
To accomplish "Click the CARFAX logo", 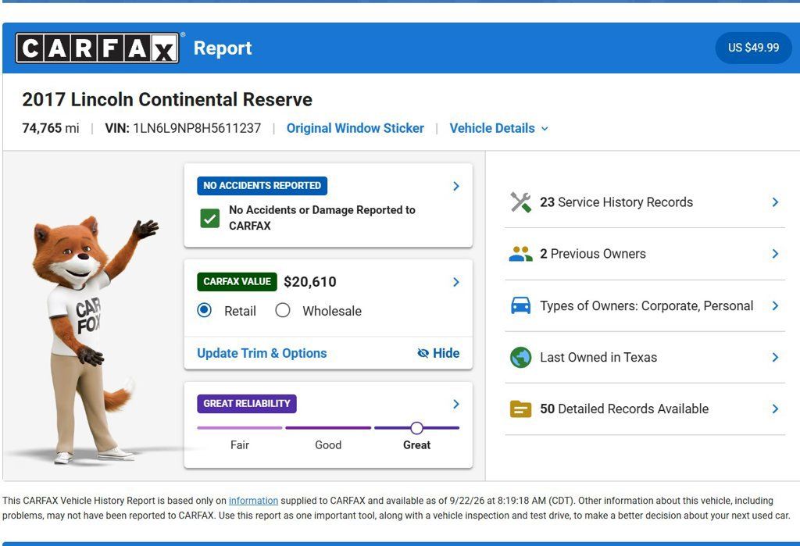I will [97, 48].
